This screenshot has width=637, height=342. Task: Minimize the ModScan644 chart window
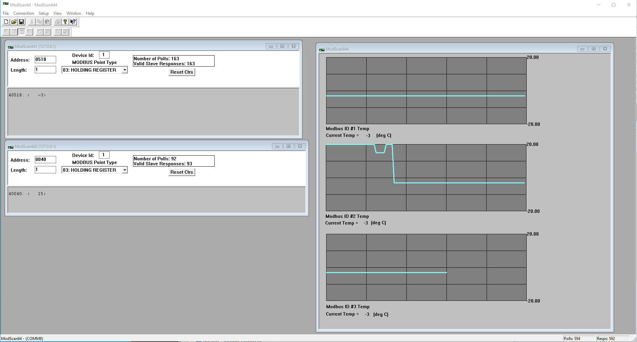point(583,49)
